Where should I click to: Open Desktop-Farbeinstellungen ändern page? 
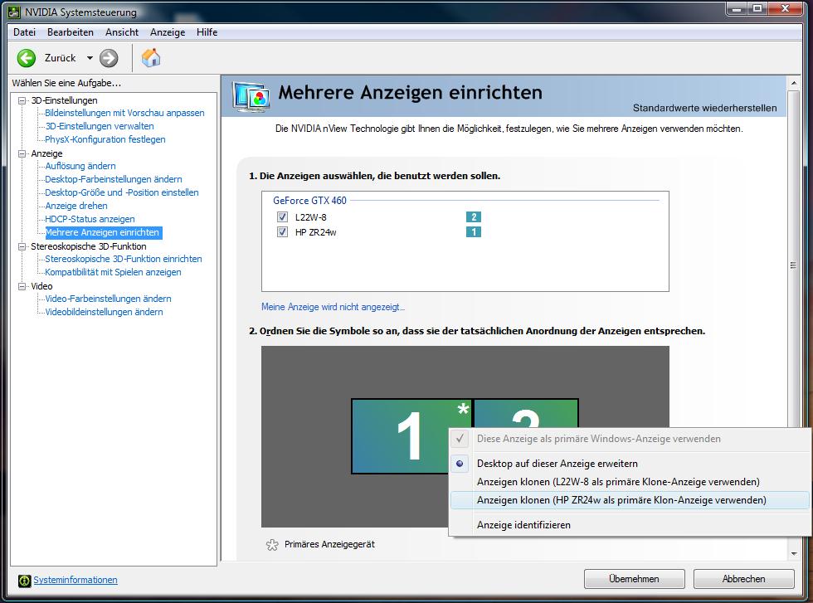coord(114,179)
